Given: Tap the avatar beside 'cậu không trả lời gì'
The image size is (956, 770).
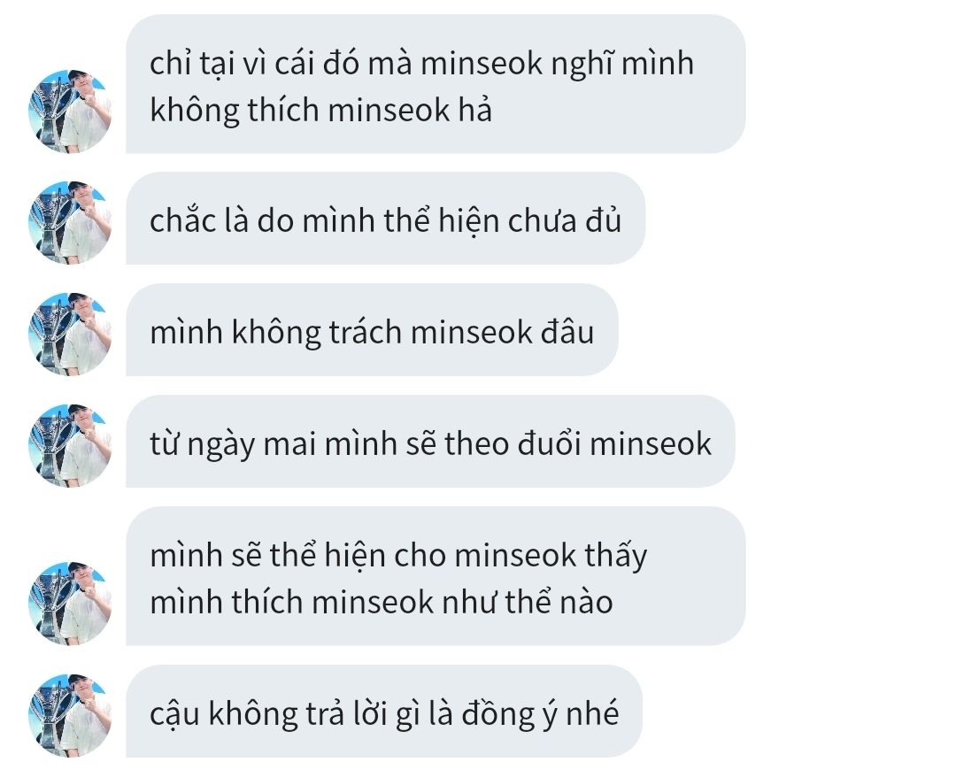Looking at the screenshot, I should click(70, 716).
